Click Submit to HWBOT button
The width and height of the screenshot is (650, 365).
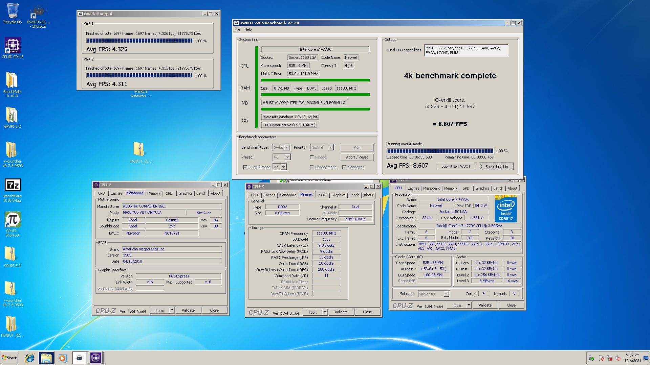click(456, 166)
